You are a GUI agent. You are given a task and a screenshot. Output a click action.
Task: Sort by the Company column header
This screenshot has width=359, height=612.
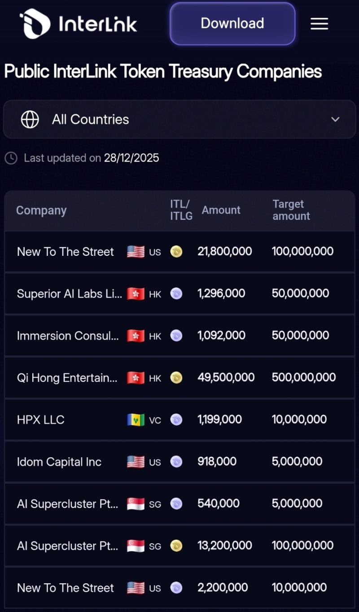click(x=41, y=210)
